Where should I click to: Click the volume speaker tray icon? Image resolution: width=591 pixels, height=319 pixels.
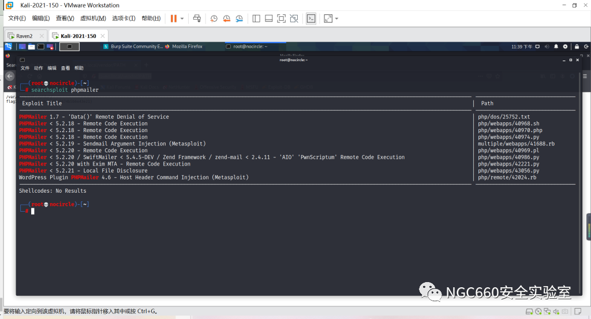pyautogui.click(x=547, y=47)
